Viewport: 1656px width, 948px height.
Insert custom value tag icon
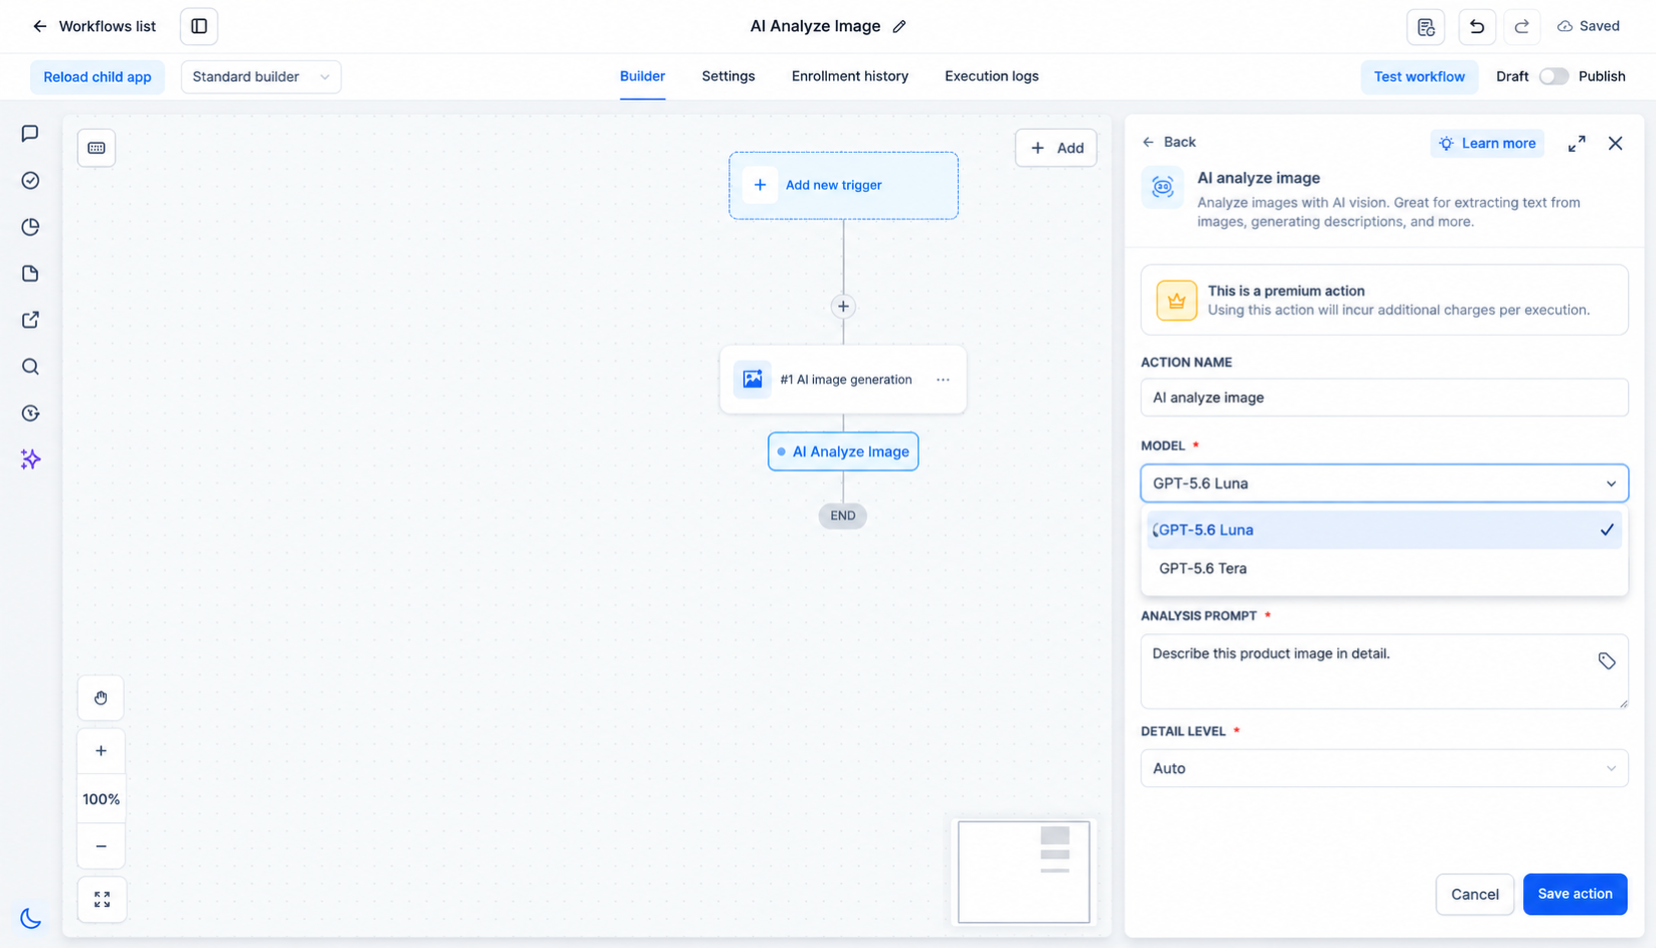coord(1606,661)
